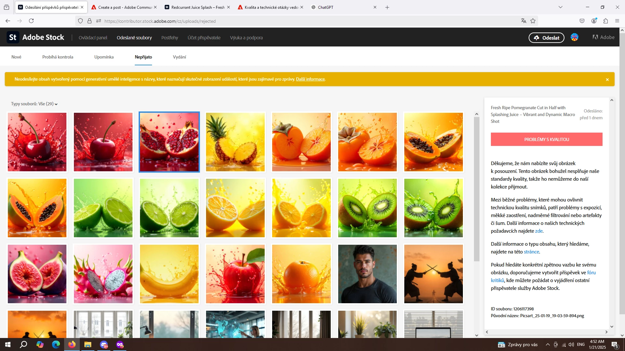Open the user profile avatar menu

[x=574, y=37]
